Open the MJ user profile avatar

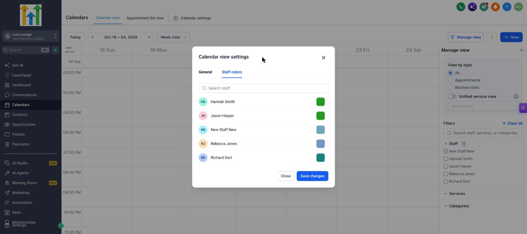pos(518,7)
